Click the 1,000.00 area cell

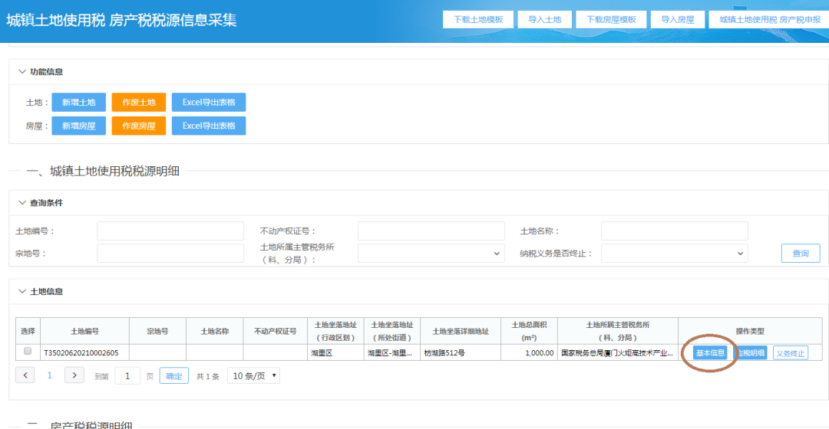pyautogui.click(x=529, y=352)
